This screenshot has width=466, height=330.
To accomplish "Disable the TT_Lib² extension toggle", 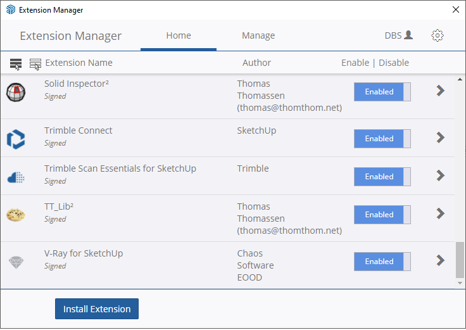I will coord(382,215).
